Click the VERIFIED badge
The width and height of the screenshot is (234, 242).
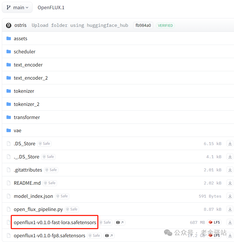[165, 25]
